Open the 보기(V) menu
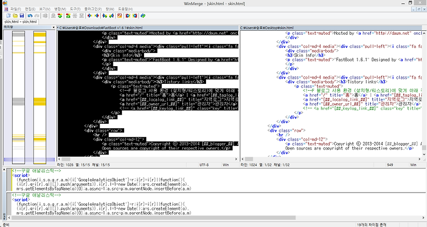The width and height of the screenshot is (427, 227). click(44, 9)
